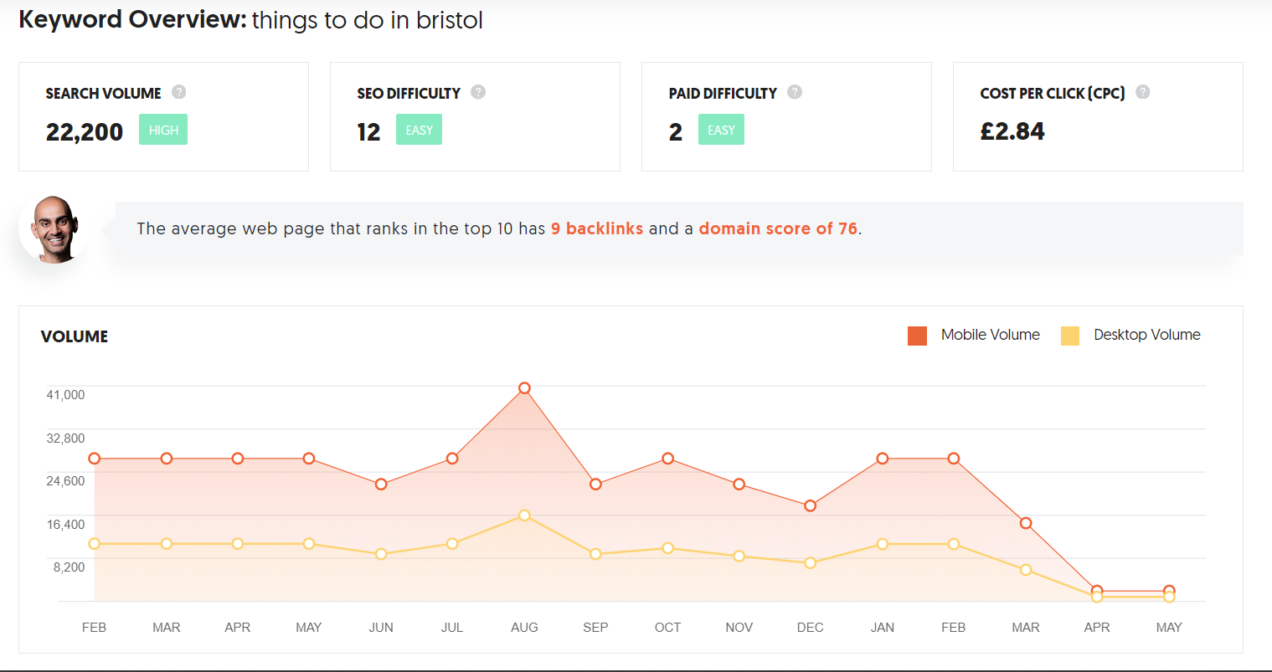The image size is (1272, 672).
Task: Expand details for the FEB data point
Action: pos(94,458)
